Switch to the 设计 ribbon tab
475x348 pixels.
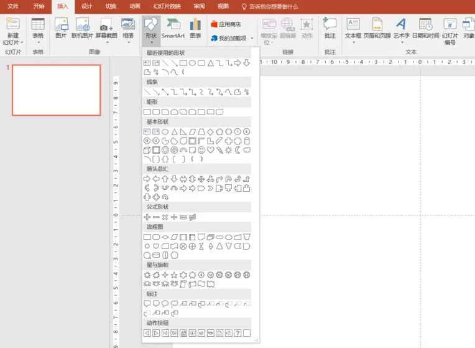(x=86, y=6)
